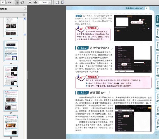The height and width of the screenshot is (139, 159).
Task: Enable fit-to-width scrolling mode icon
Action: point(58,2)
